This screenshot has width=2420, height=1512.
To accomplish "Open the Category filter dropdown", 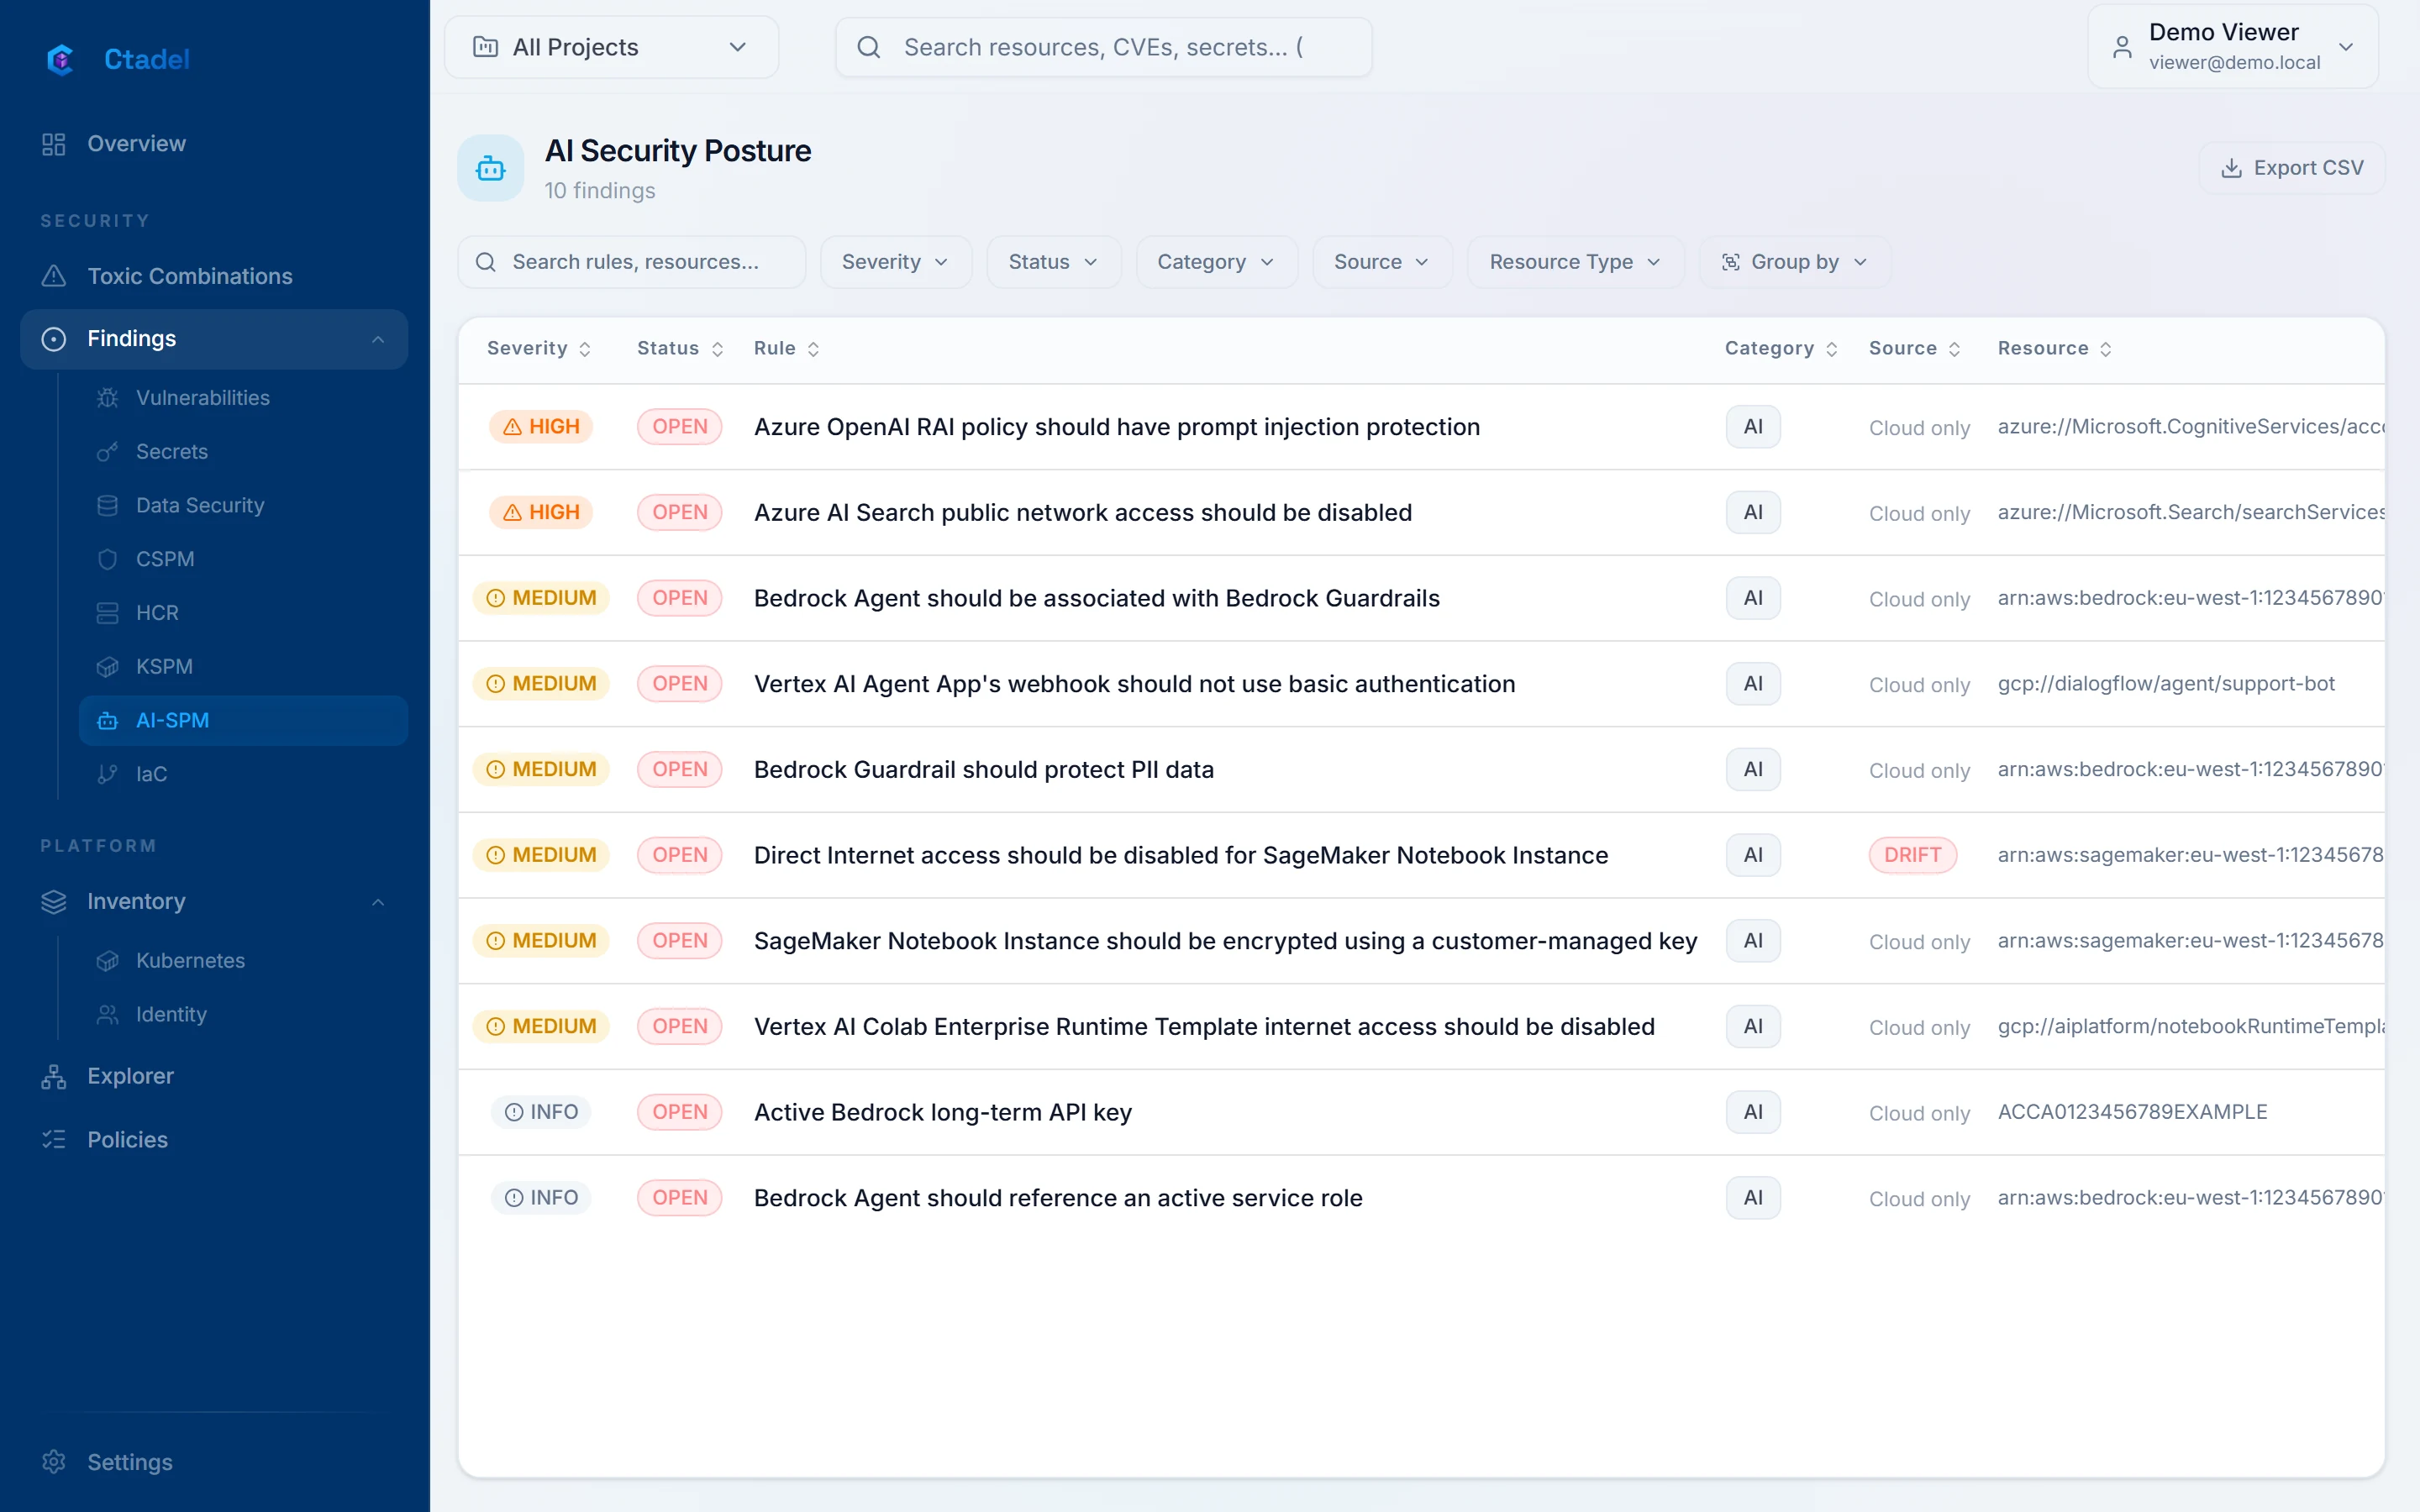I will (1216, 262).
